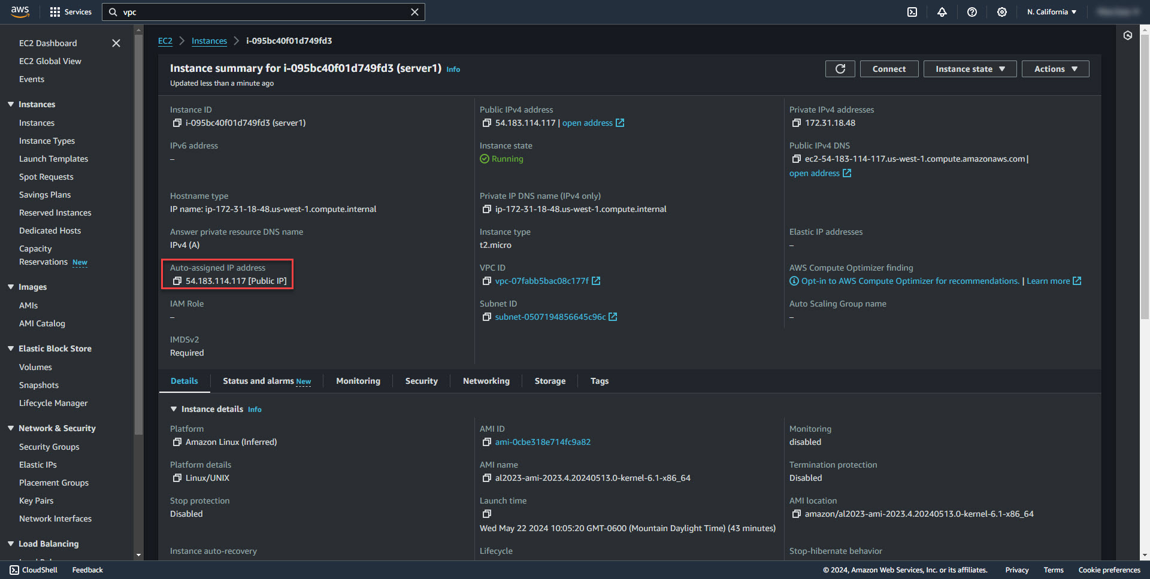Copy the AMI ID

[486, 442]
